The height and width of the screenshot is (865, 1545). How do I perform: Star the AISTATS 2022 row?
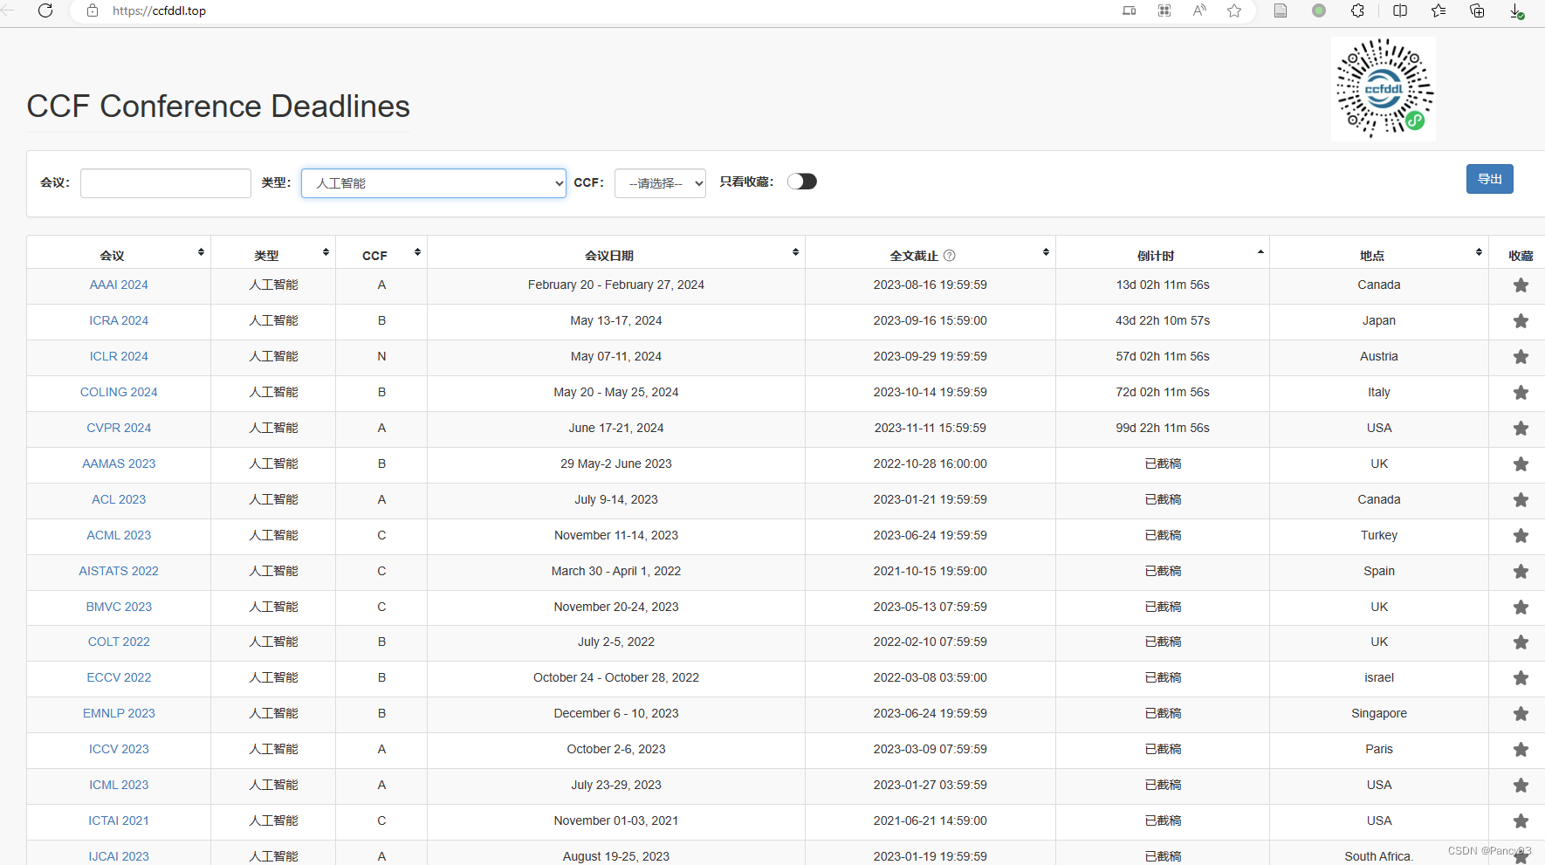1521,572
